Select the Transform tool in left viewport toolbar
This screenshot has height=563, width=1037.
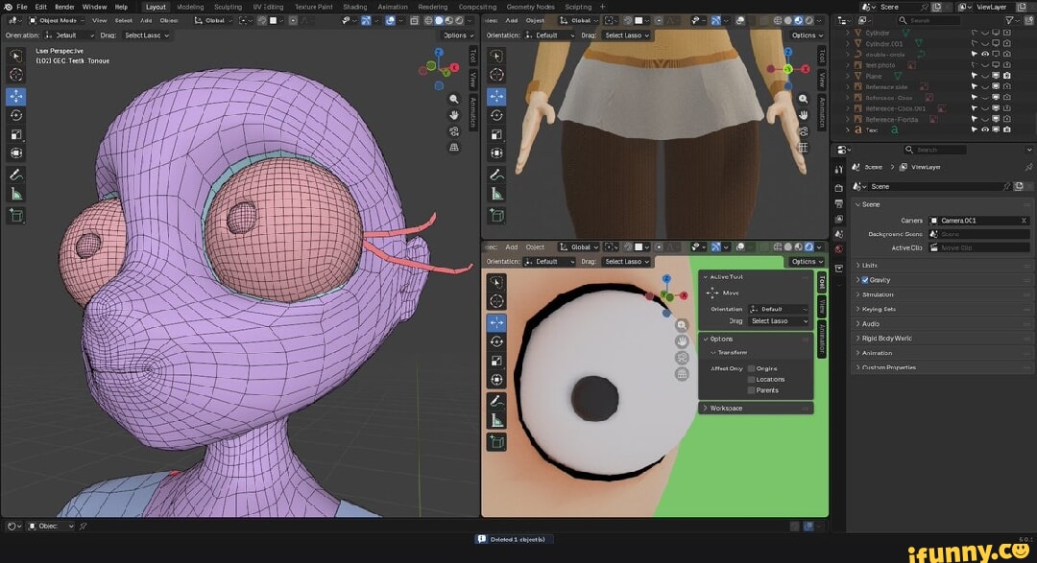pyautogui.click(x=16, y=153)
